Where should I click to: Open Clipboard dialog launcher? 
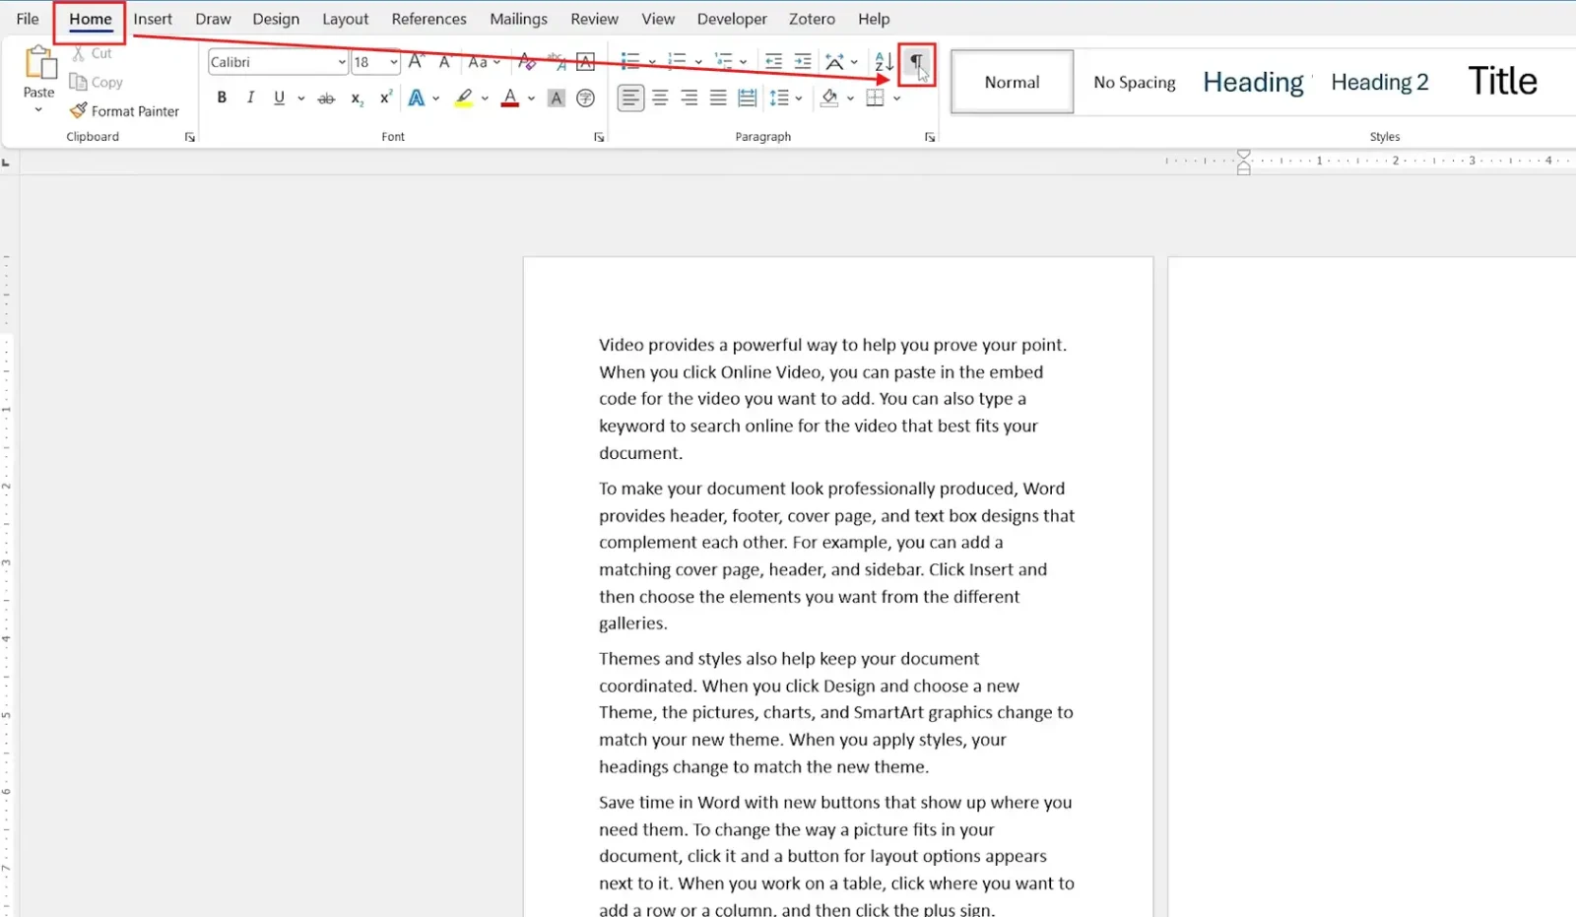pyautogui.click(x=190, y=138)
